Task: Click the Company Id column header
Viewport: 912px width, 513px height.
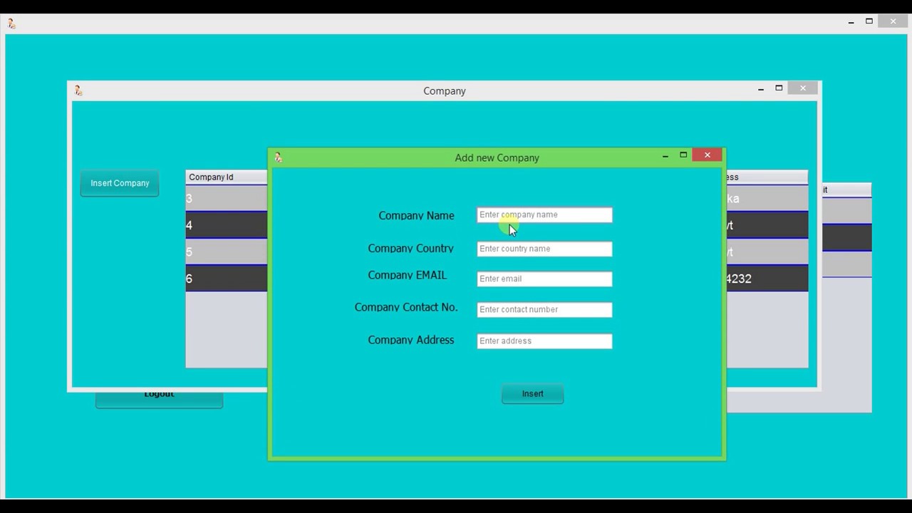Action: pyautogui.click(x=227, y=177)
